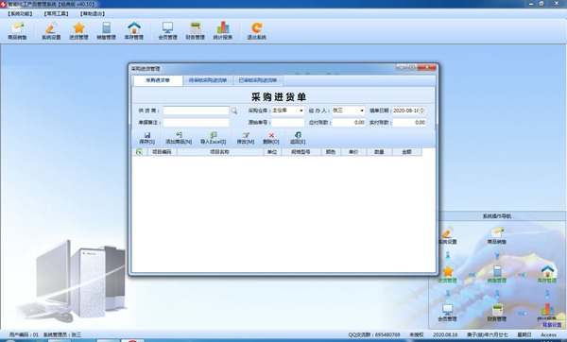567x342 pixels.
Task: Close the 采购进货管理 dialog
Action: tap(427, 67)
